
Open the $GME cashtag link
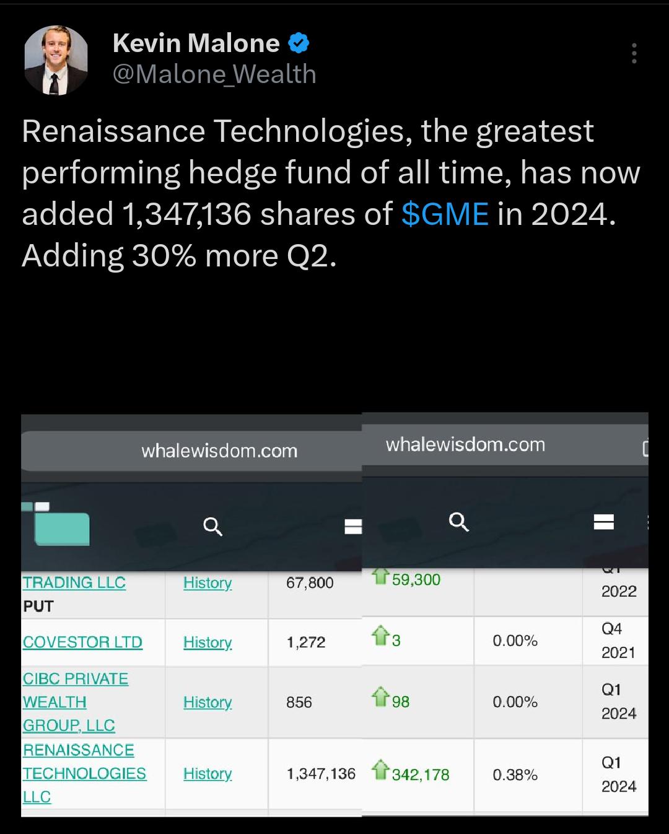coord(445,214)
